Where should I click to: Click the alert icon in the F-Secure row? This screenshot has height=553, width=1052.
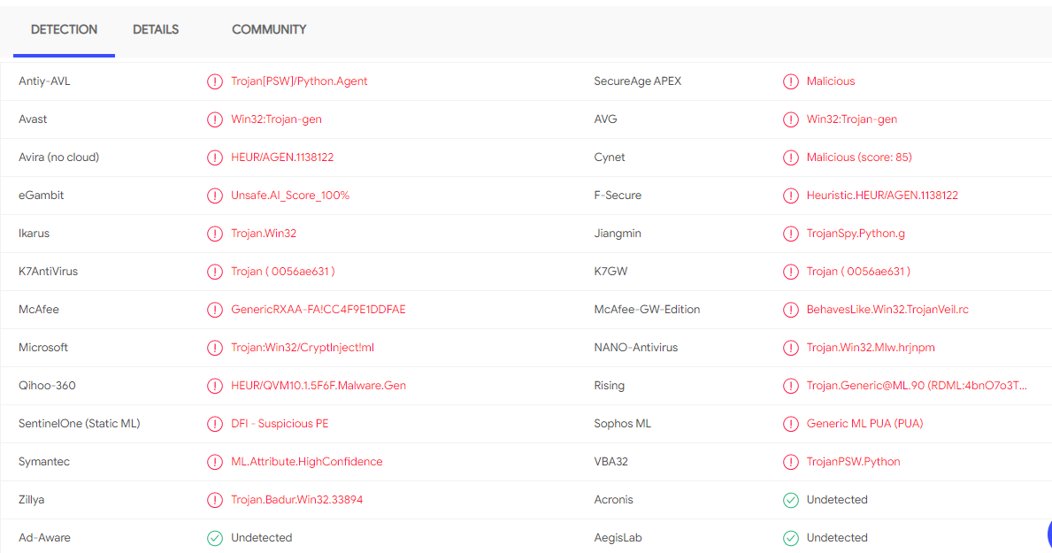coord(791,196)
